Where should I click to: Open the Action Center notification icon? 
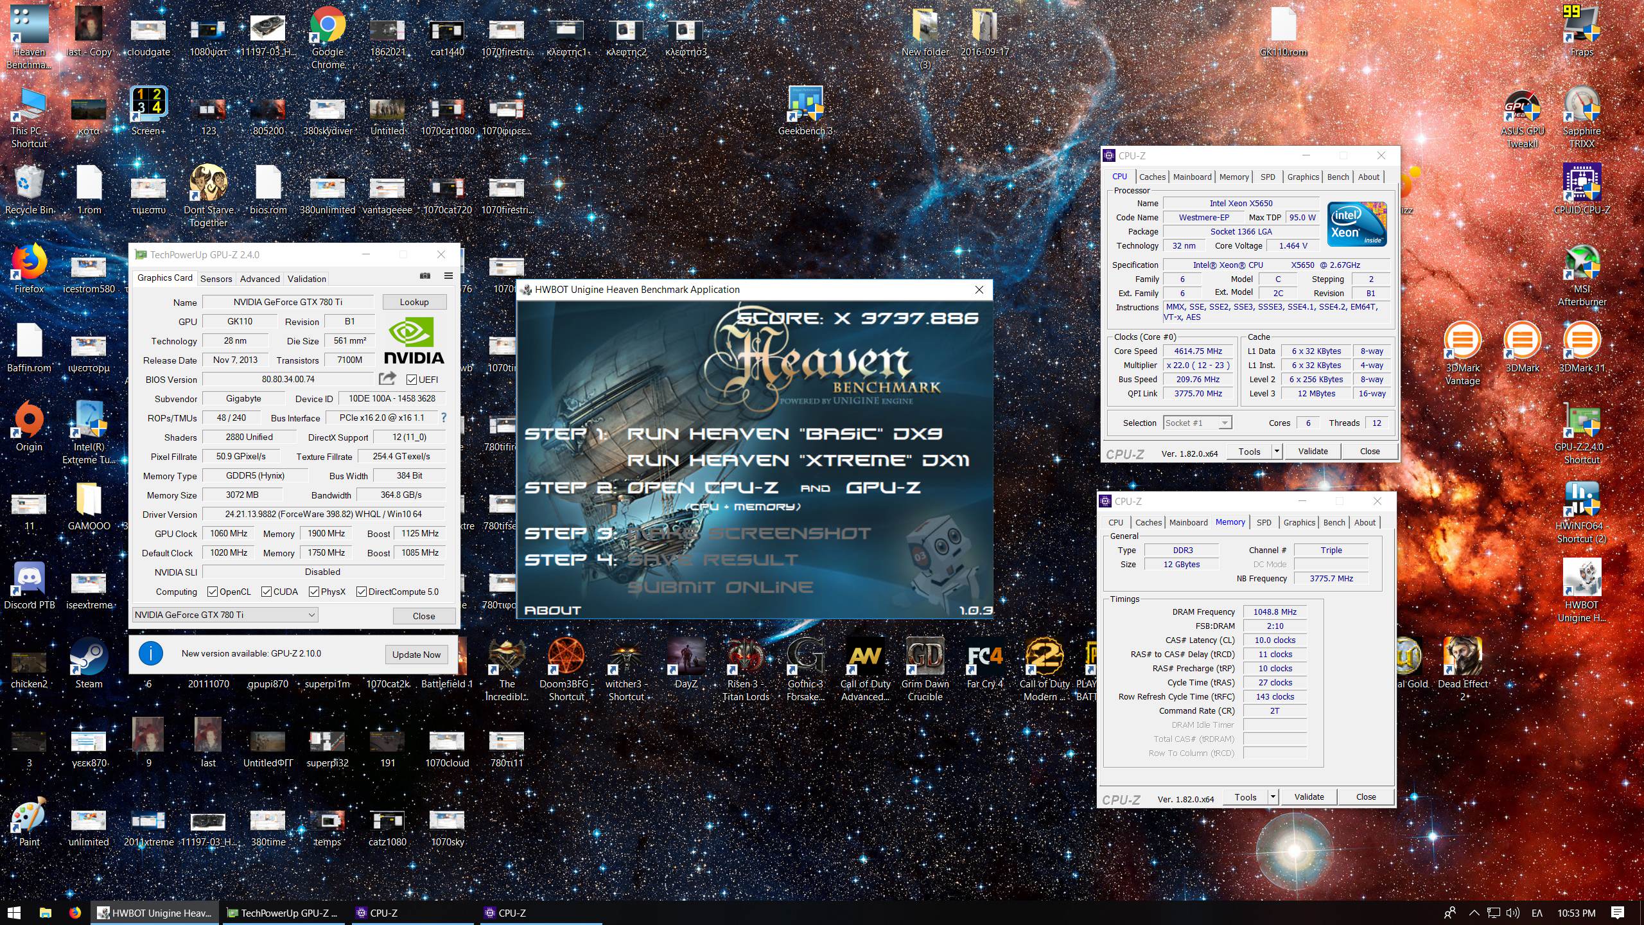[1618, 912]
